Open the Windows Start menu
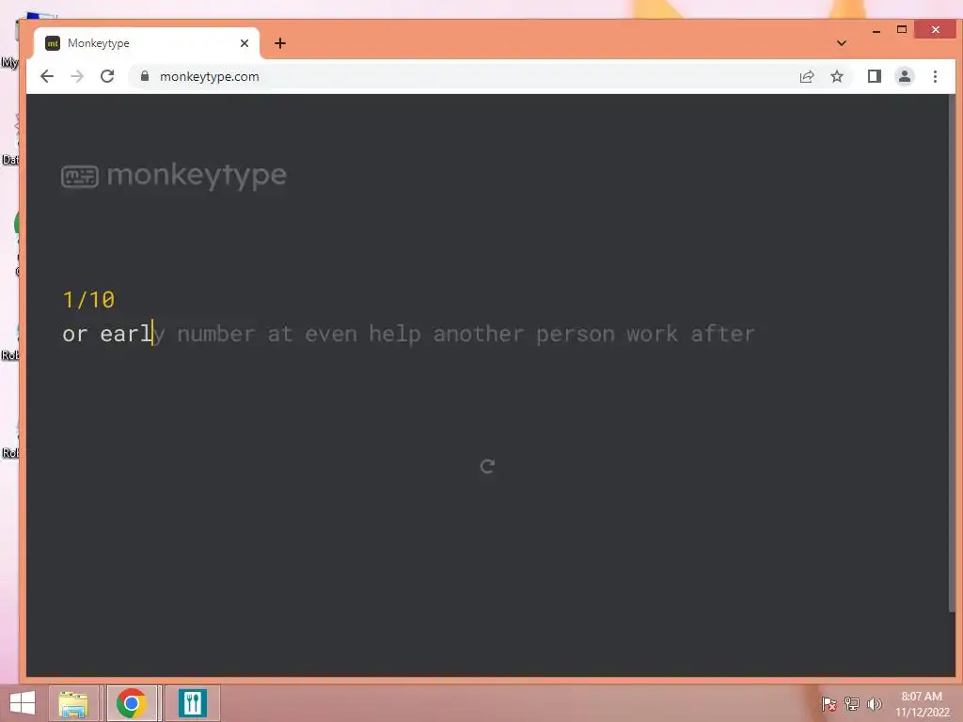 23,703
